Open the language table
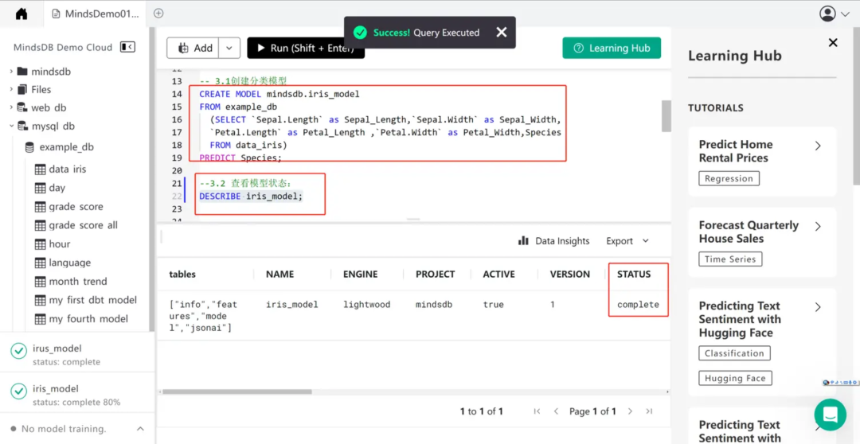This screenshot has width=860, height=444. (x=69, y=263)
